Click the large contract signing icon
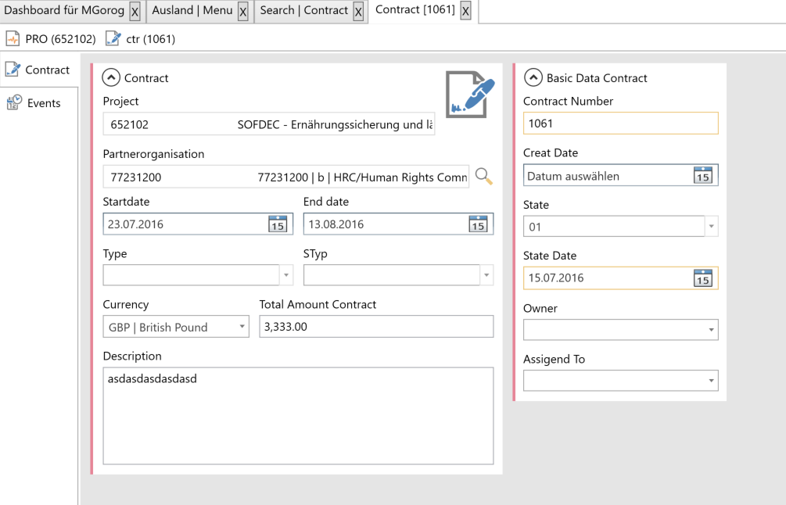 [470, 94]
